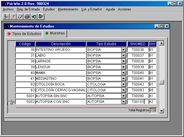This screenshot has width=184, height=137.
Task: Click the red-arrow save/import door icon
Action: click(x=34, y=16)
